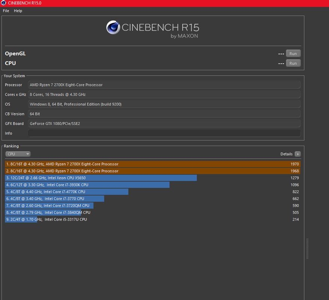Screen dimensions: 329x300
Task: Select ranking entry 2 scoring 1968
Action: 153,171
